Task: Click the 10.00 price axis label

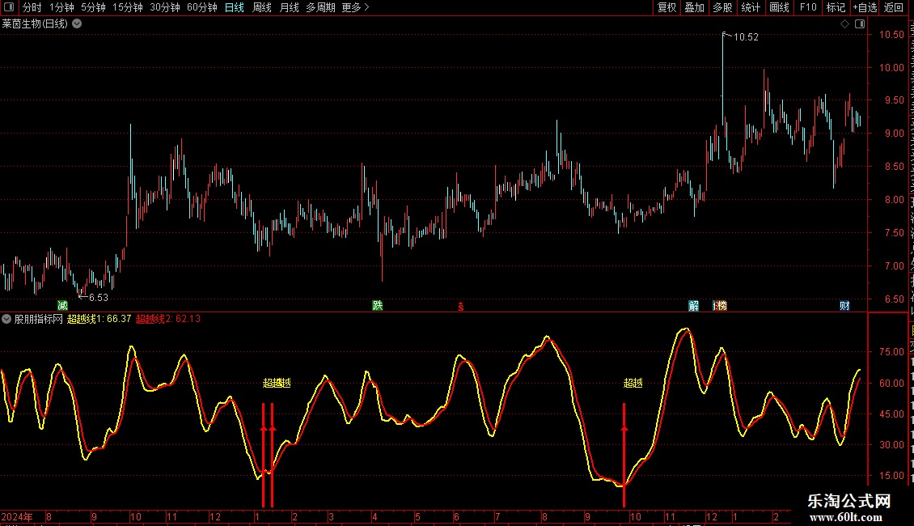Action: pos(892,68)
